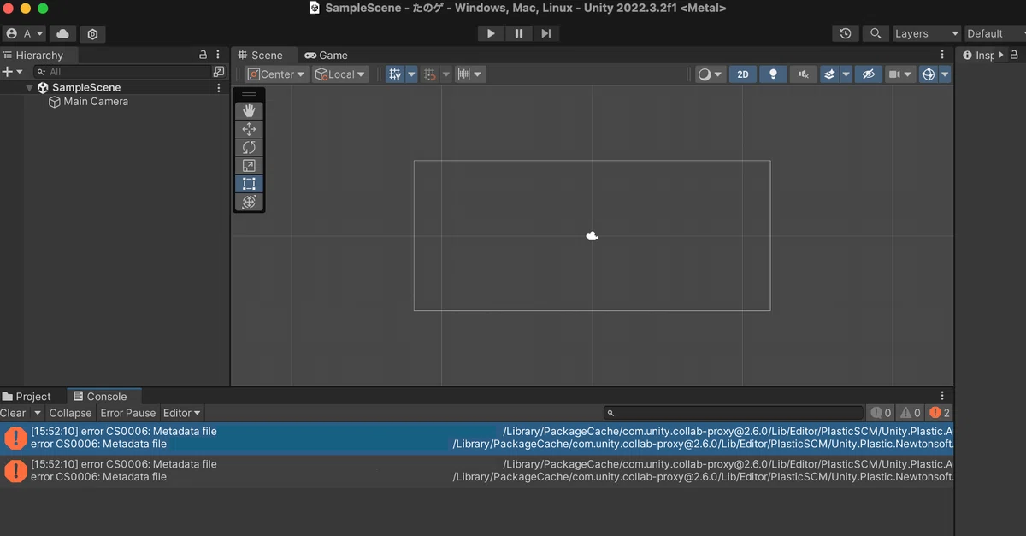This screenshot has height=536, width=1026.
Task: Toggle Error Pause in Console
Action: click(128, 413)
